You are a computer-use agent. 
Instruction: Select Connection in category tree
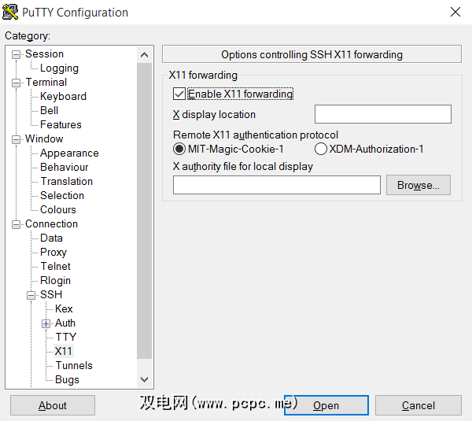(x=51, y=223)
